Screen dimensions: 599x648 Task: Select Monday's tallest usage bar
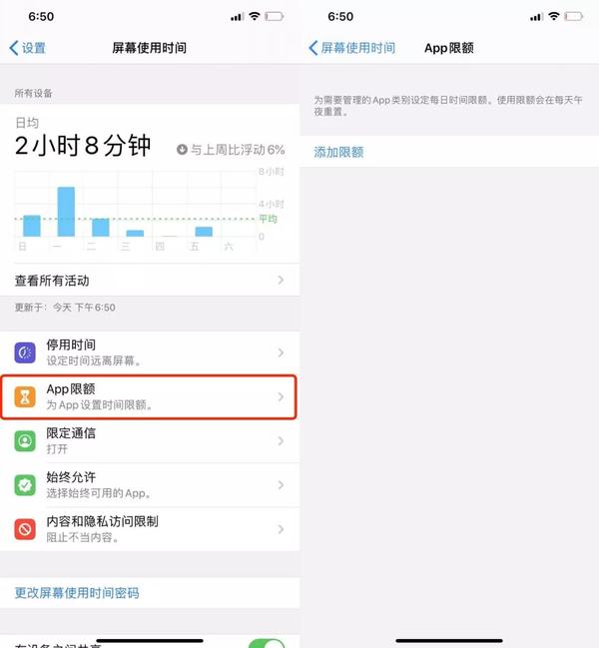[x=66, y=212]
